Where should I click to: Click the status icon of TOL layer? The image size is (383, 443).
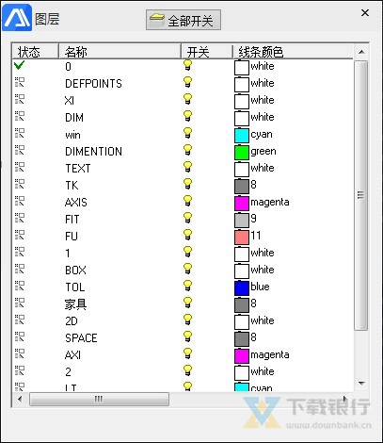click(x=20, y=287)
